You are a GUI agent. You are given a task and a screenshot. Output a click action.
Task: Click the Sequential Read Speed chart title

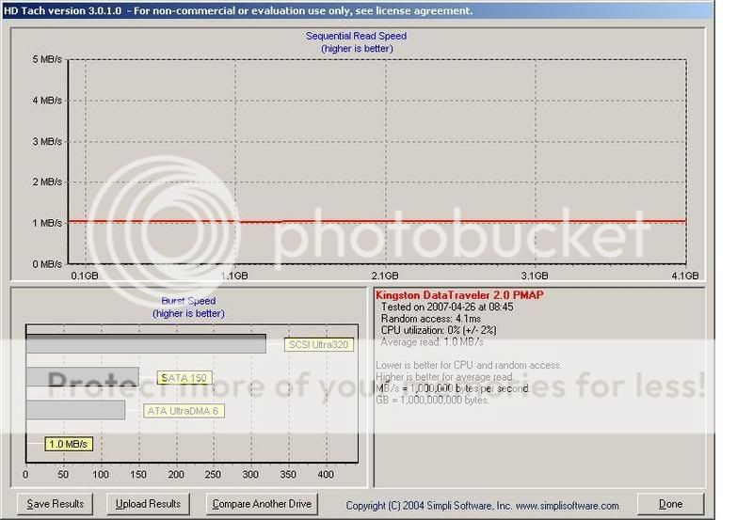(356, 37)
